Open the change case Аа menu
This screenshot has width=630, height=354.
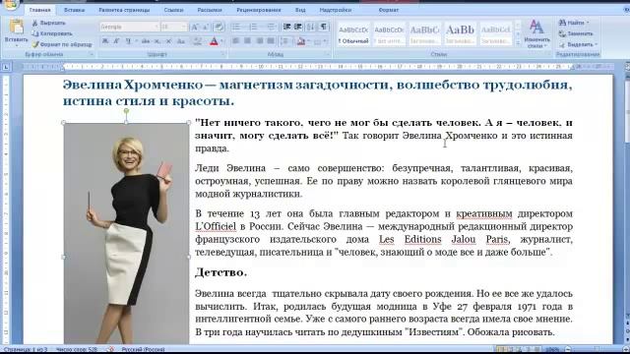click(x=181, y=41)
